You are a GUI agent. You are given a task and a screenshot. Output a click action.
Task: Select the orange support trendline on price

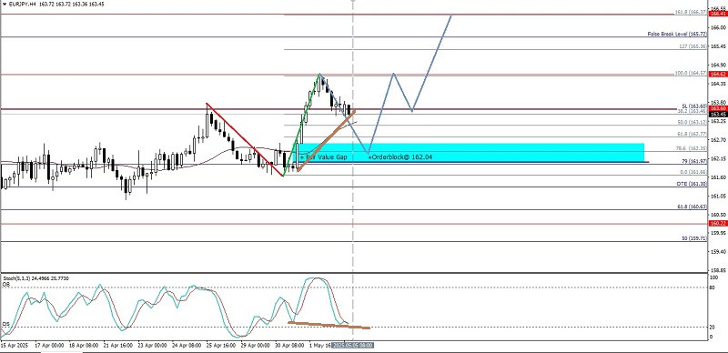(326, 141)
